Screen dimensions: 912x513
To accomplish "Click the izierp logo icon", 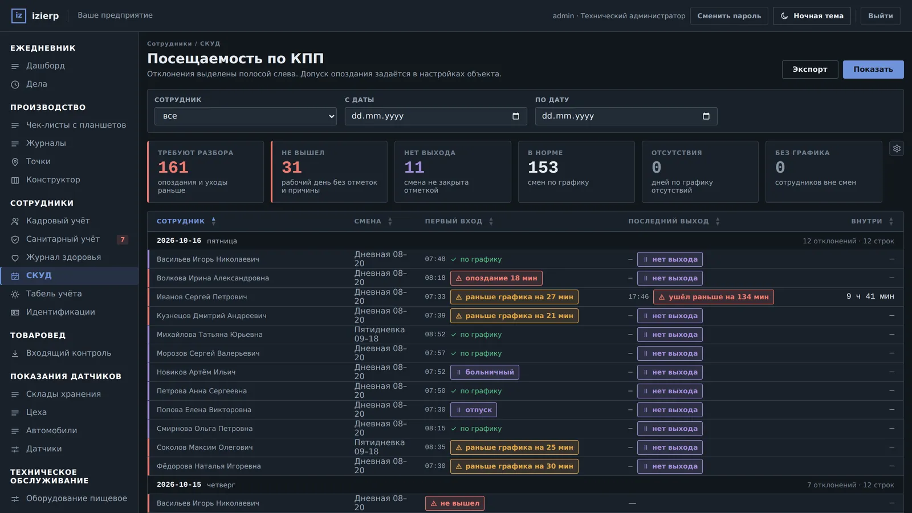I will tap(19, 15).
